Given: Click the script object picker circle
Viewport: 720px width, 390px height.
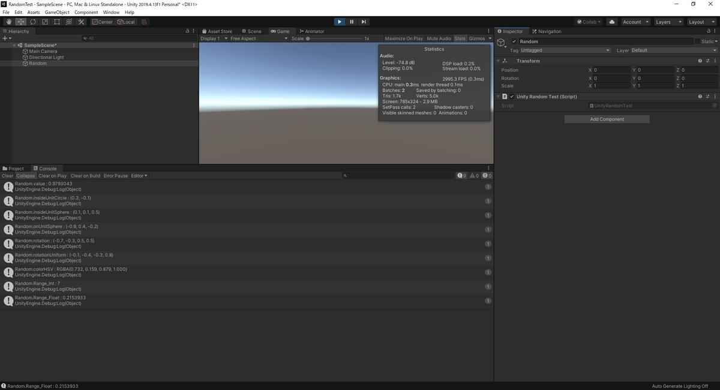Looking at the screenshot, I should [x=715, y=106].
